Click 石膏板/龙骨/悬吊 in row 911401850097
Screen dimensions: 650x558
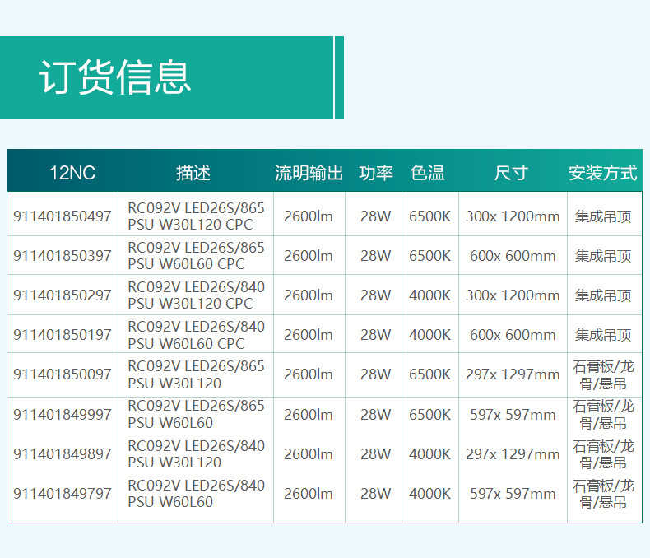tap(603, 374)
